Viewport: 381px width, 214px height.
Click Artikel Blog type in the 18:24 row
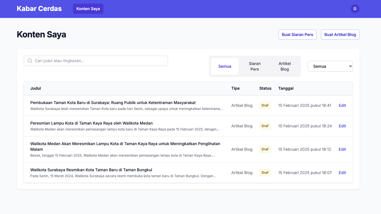242,126
